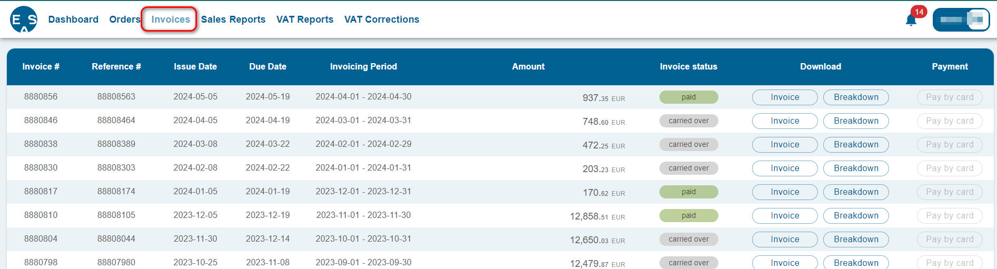Select the Invoices tab
The width and height of the screenshot is (997, 269).
pyautogui.click(x=171, y=19)
